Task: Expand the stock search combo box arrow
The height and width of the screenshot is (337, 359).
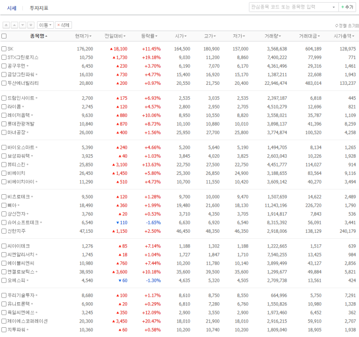Action: point(334,7)
